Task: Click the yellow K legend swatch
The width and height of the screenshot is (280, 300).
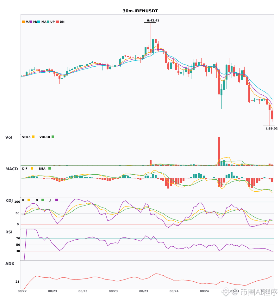Action: [x=29, y=200]
